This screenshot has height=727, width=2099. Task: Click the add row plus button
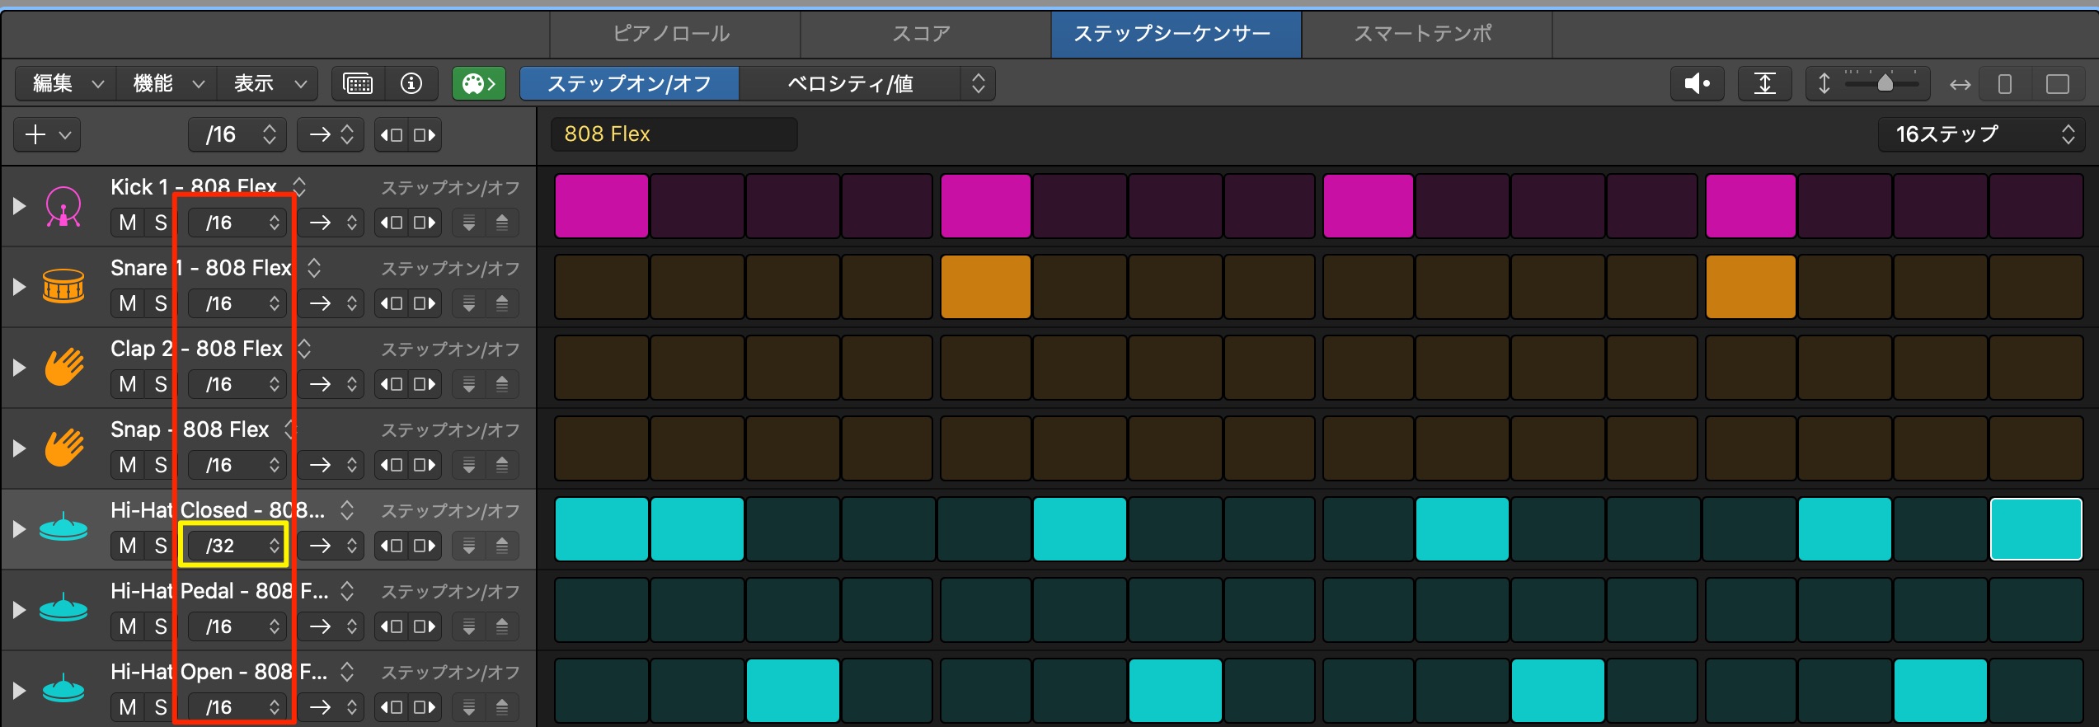coord(48,134)
